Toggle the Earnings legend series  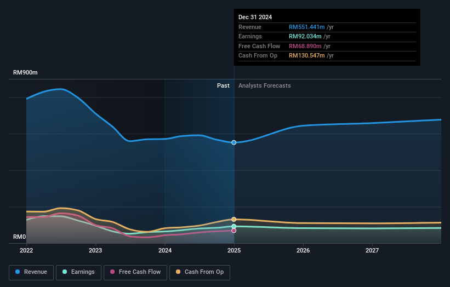pyautogui.click(x=78, y=272)
